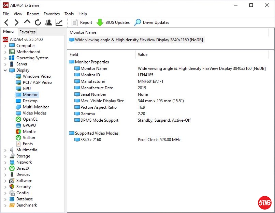The height and width of the screenshot is (213, 275).
Task: Click the green BIOS Updates arrow icon
Action: 100,22
